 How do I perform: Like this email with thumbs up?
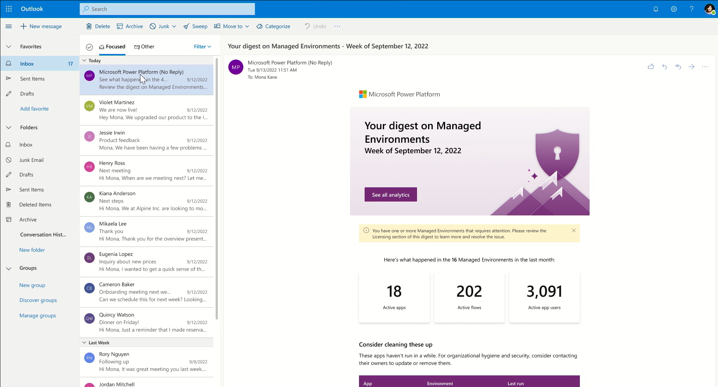tap(651, 67)
